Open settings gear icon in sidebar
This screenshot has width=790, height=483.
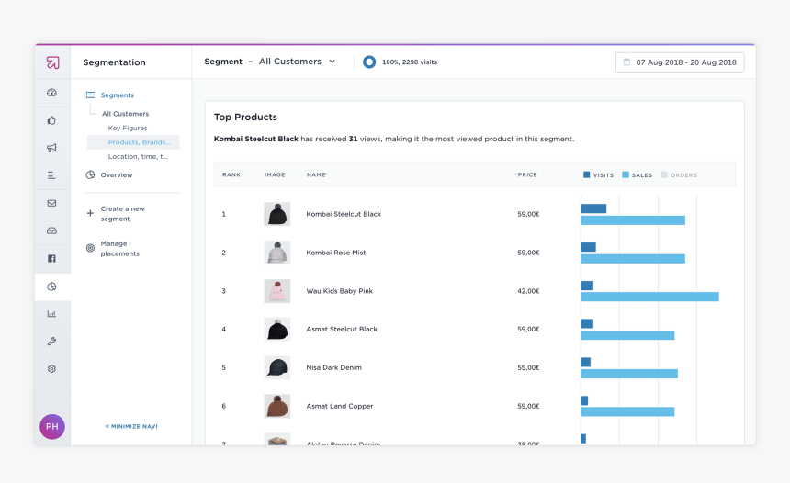click(52, 368)
